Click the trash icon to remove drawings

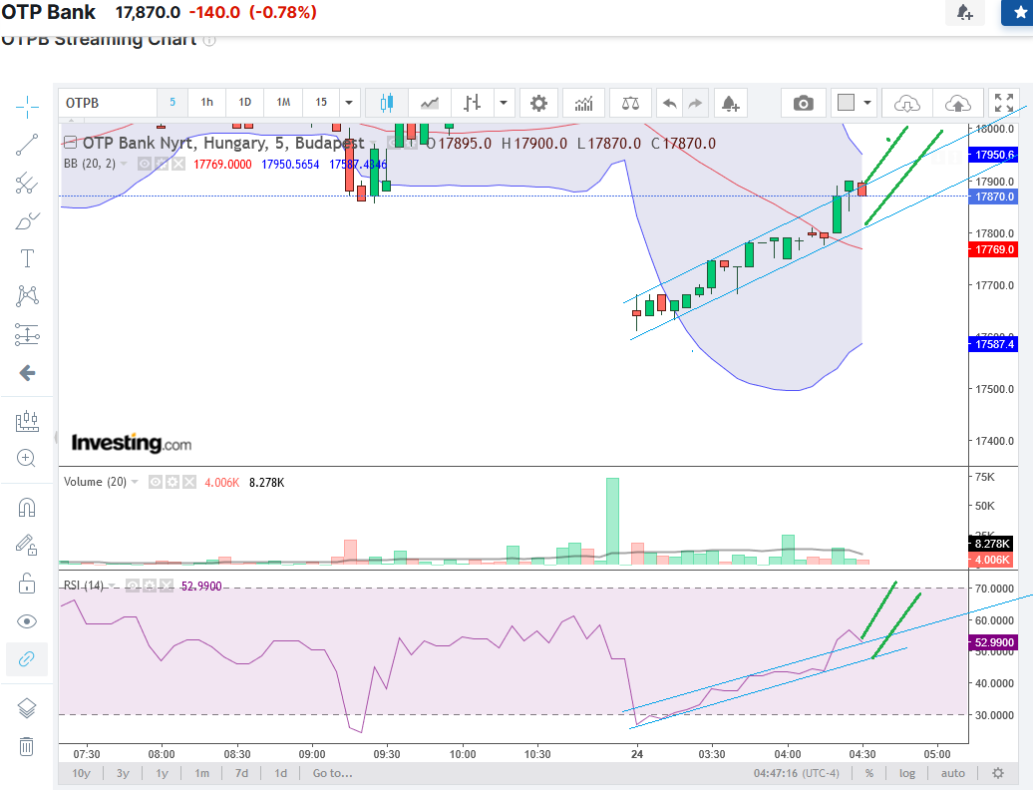27,745
